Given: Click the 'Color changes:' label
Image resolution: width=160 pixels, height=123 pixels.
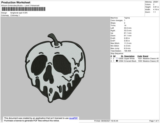Looking at the screenshot, I should 117,20.
